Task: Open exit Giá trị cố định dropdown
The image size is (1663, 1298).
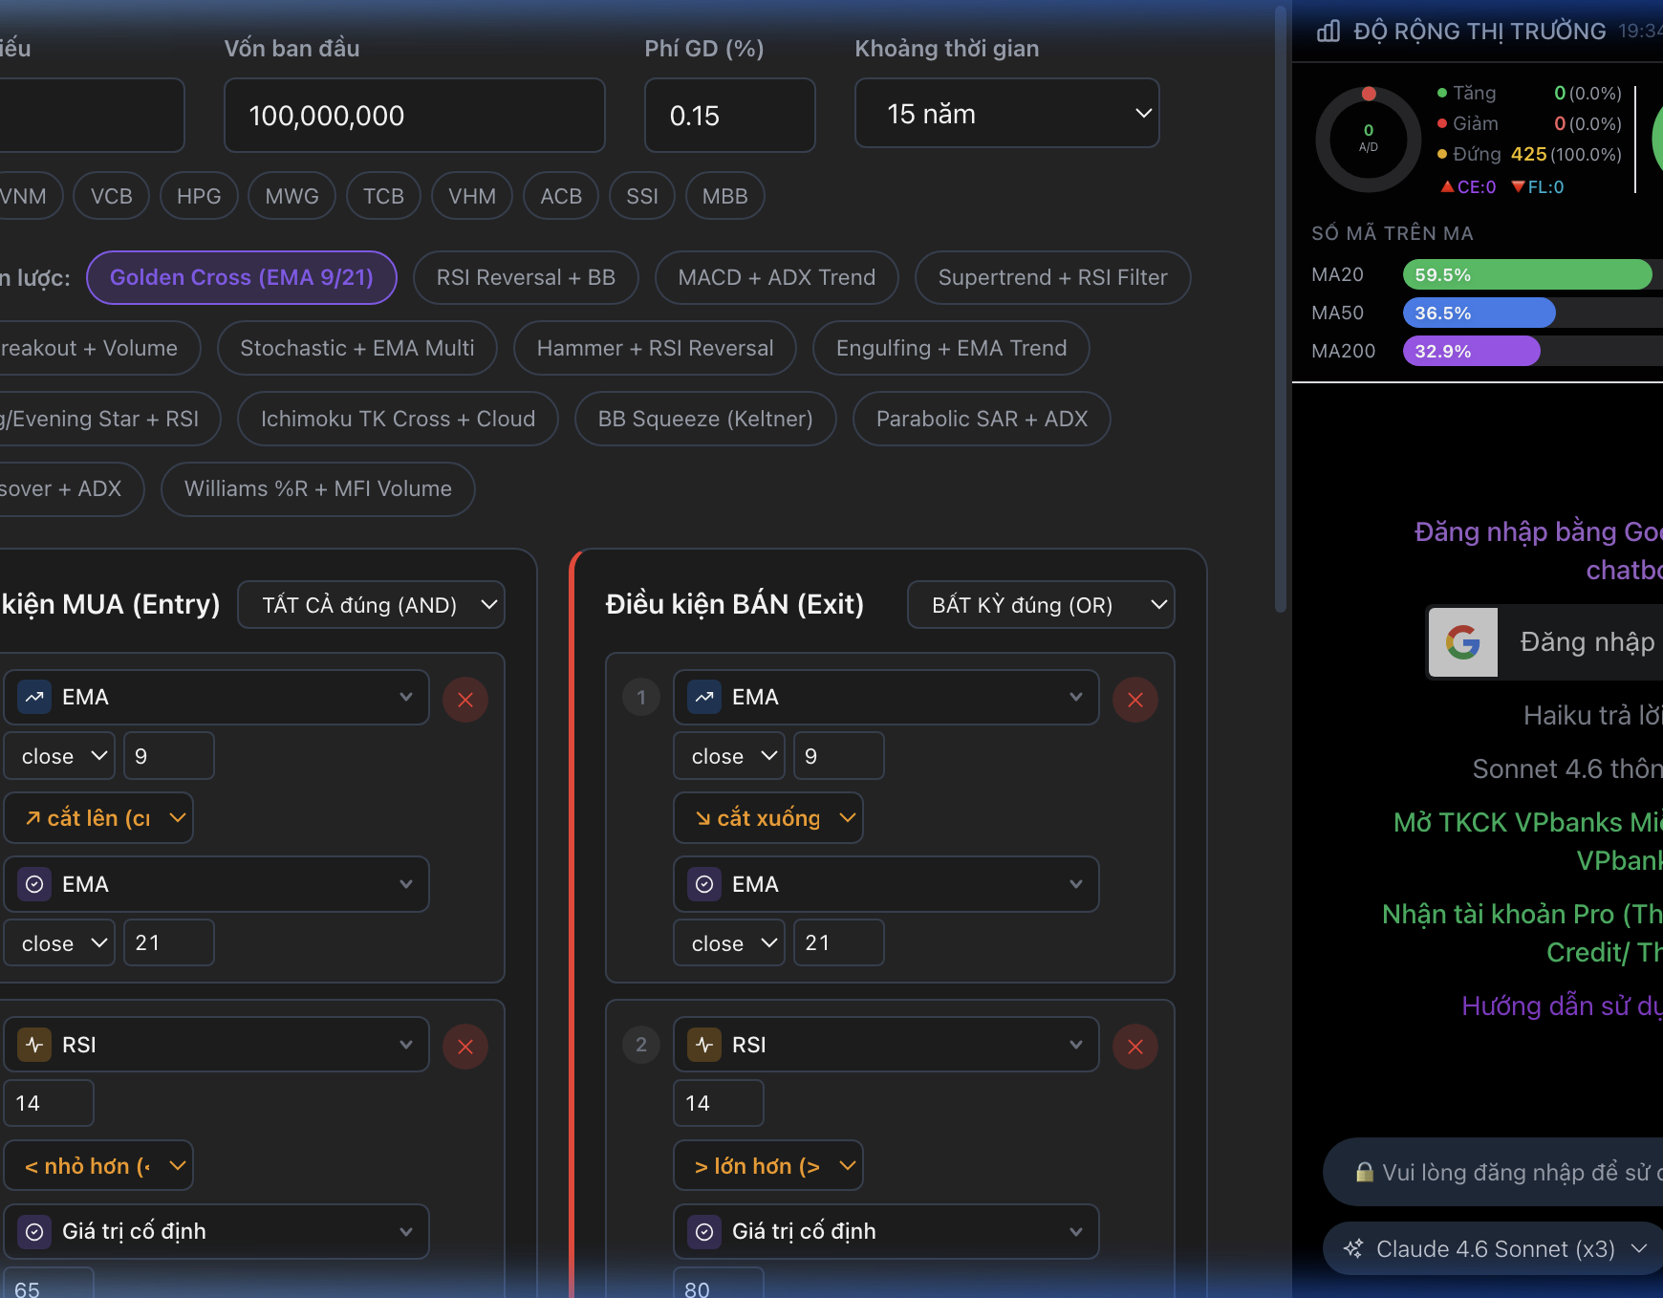Action: click(x=886, y=1231)
